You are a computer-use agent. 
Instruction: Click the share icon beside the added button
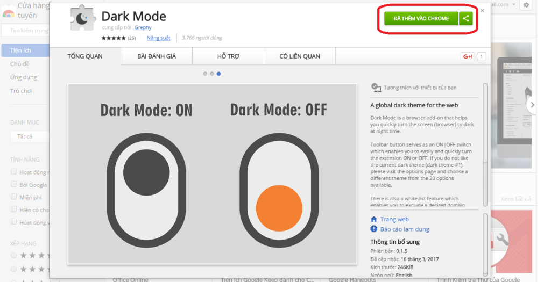[465, 19]
